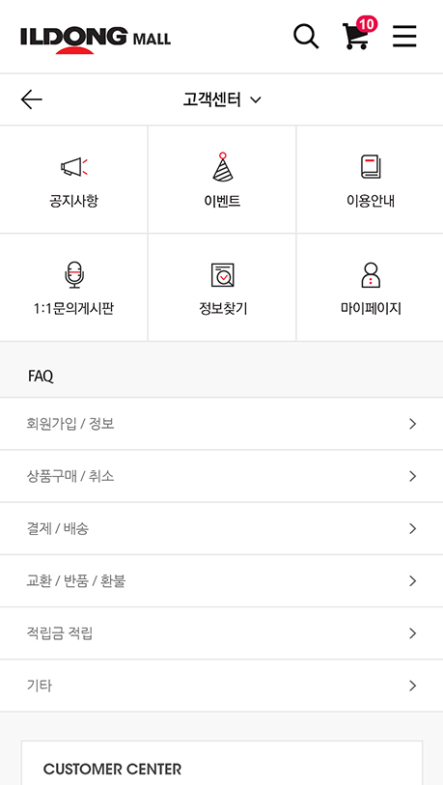Expand 결제 / 배송 FAQ chevron
Image resolution: width=443 pixels, height=785 pixels.
tap(412, 529)
